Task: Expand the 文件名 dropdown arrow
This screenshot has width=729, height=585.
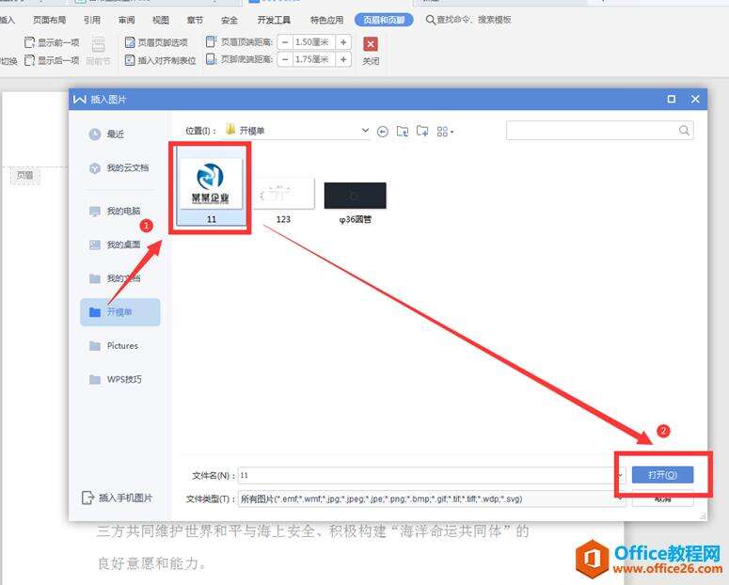Action: 620,475
